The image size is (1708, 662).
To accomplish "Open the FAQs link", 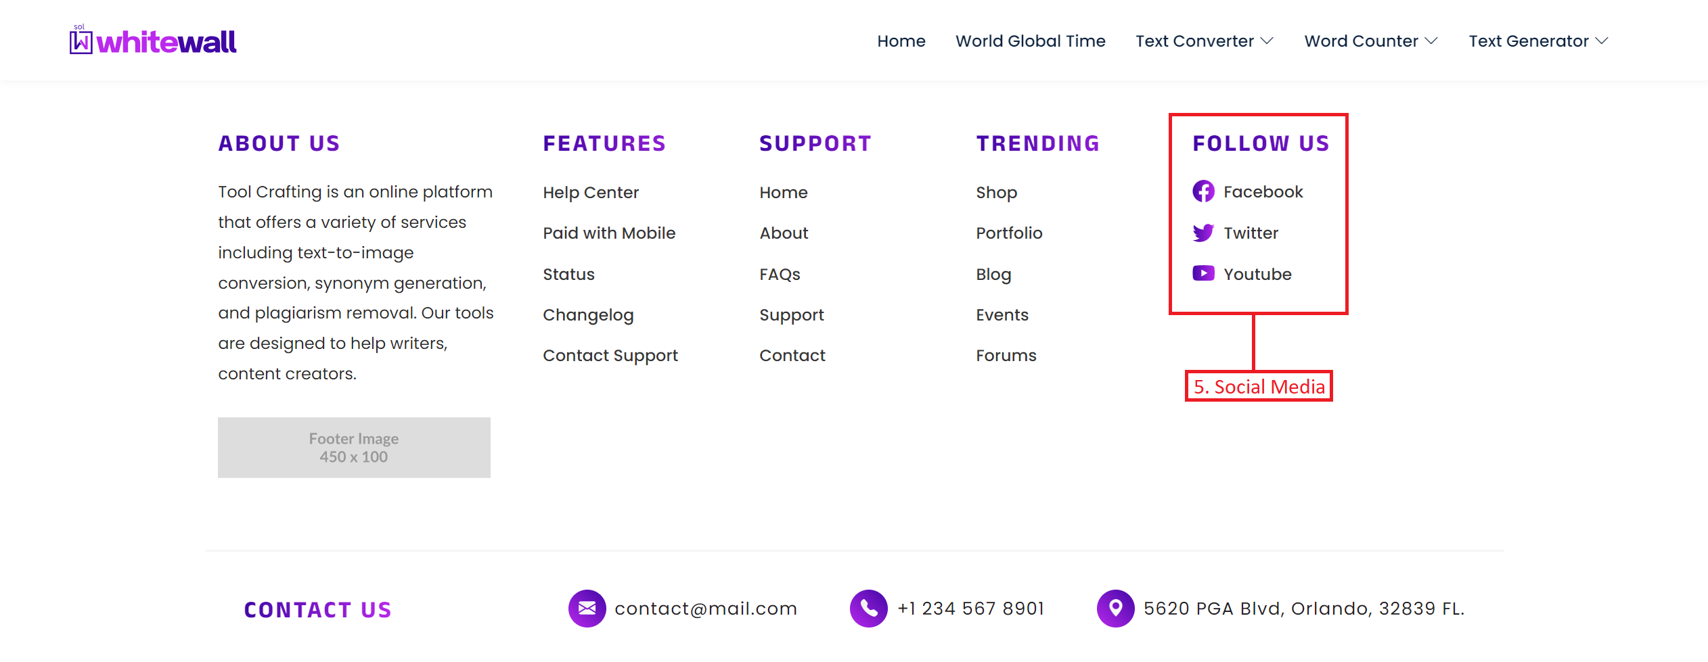I will tap(780, 275).
